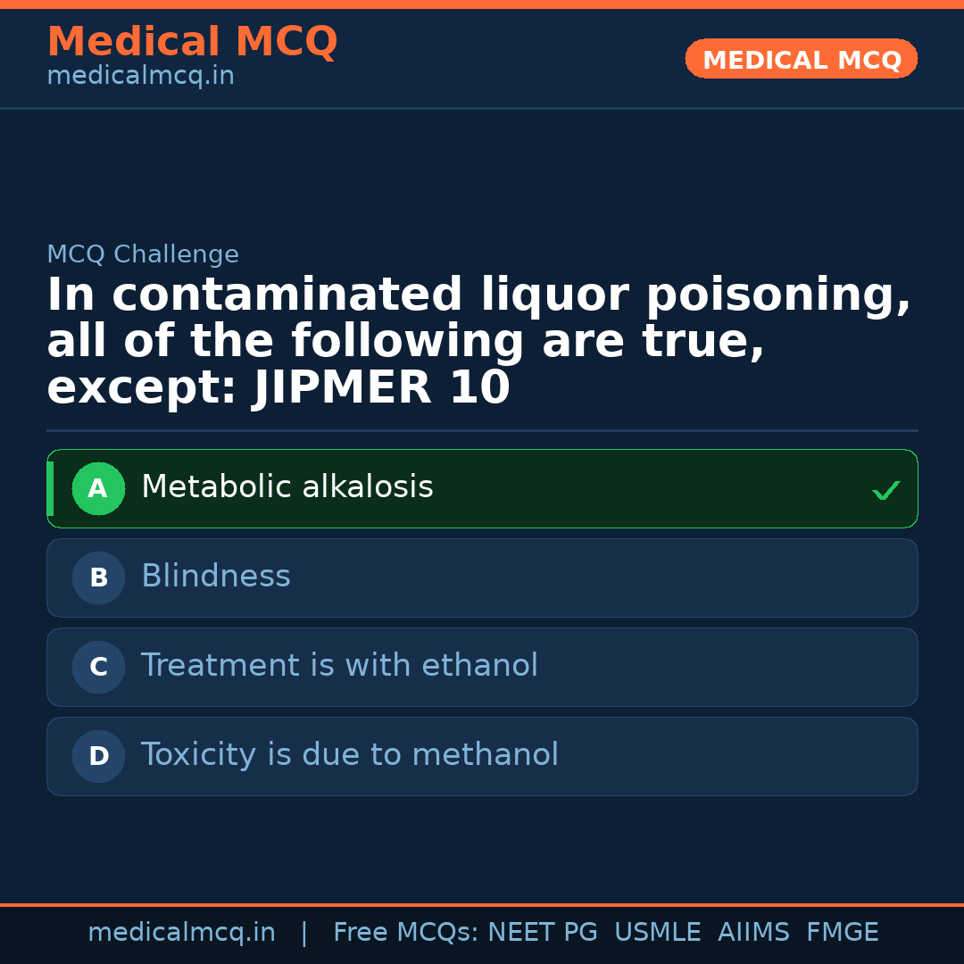Image resolution: width=964 pixels, height=964 pixels.
Task: Click the circular B badge icon
Action: tap(98, 578)
